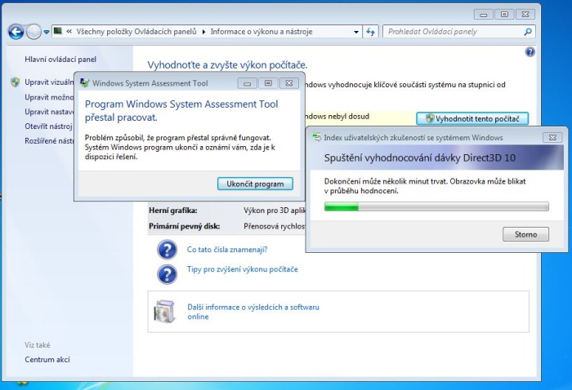
Task: Click the Primární pevný disk row label
Action: point(184,226)
